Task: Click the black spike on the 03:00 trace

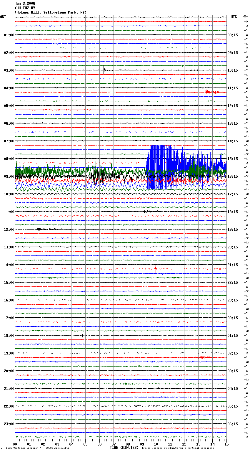Action: 104,73
